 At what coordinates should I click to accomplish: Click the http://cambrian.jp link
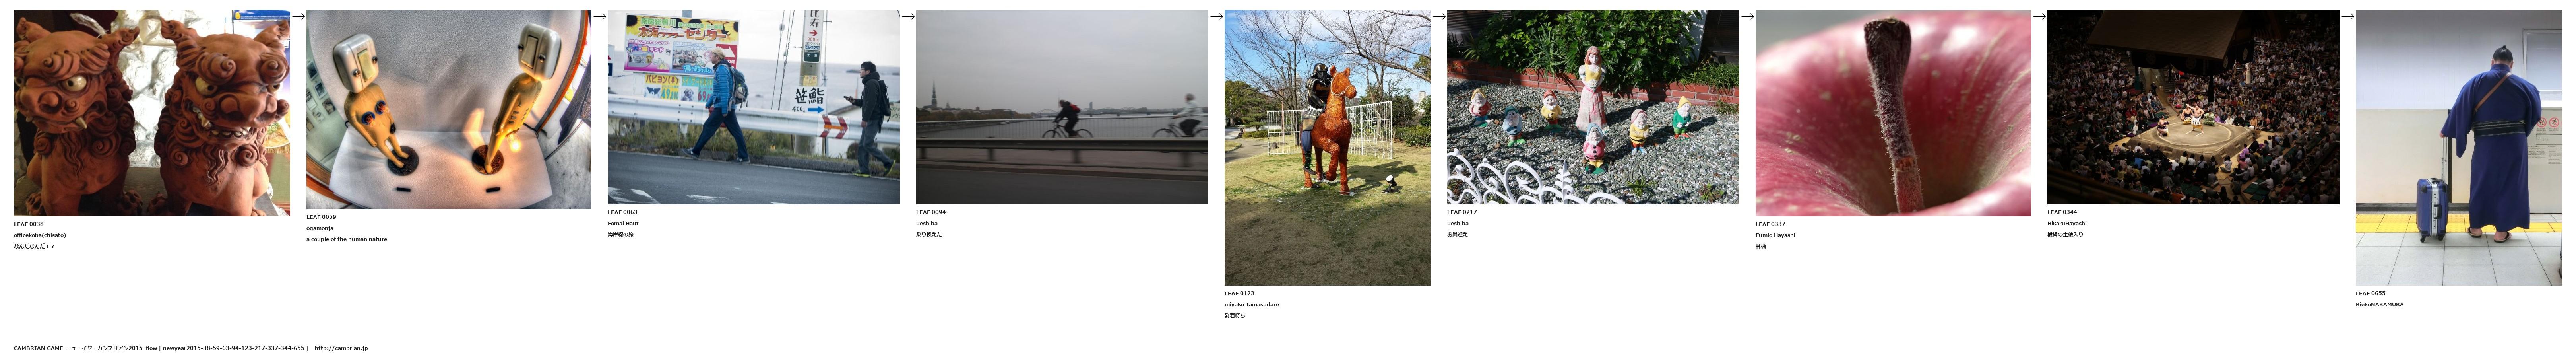pyautogui.click(x=341, y=348)
